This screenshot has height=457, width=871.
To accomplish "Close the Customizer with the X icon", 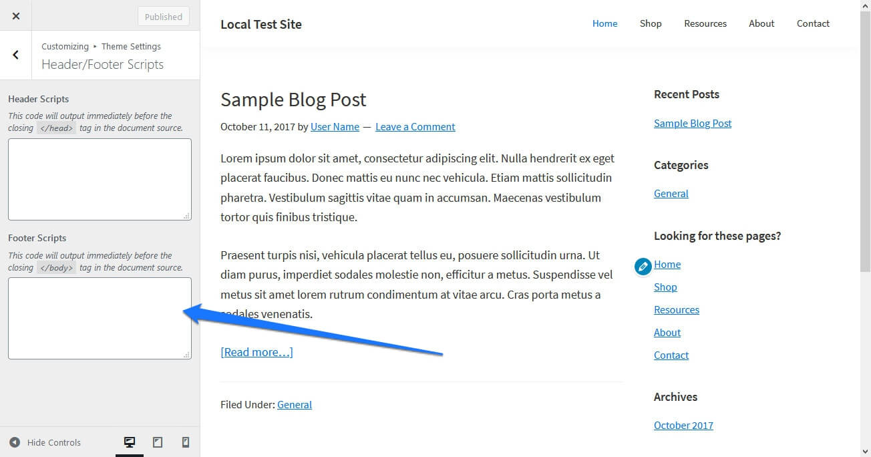I will 16,16.
